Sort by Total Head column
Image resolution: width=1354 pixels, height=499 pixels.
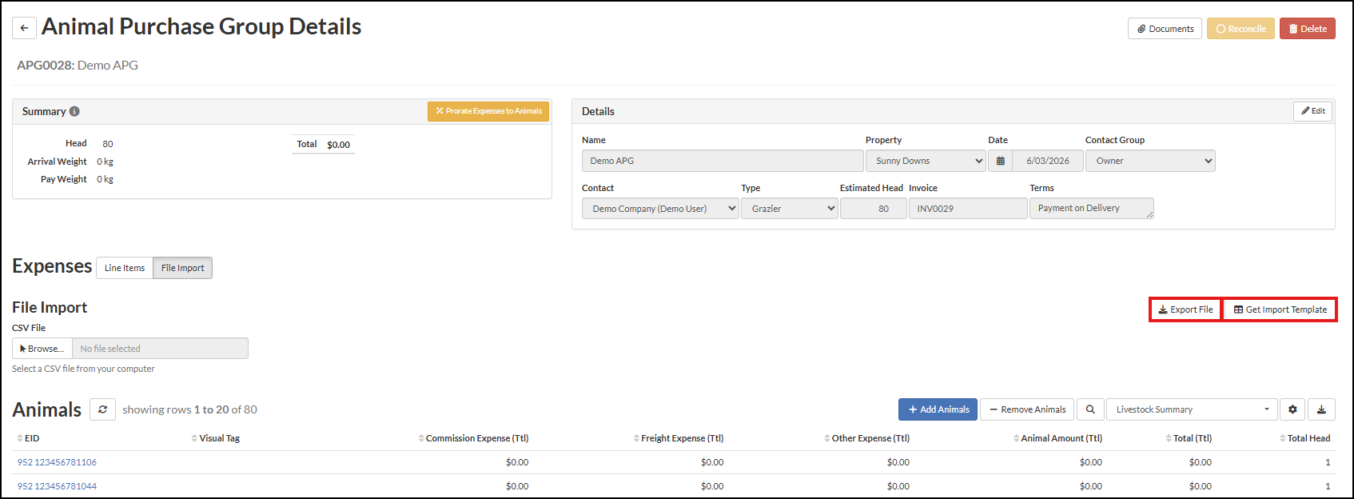1308,438
